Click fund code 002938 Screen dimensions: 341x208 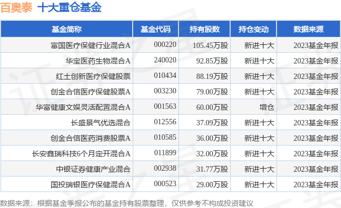pos(165,168)
